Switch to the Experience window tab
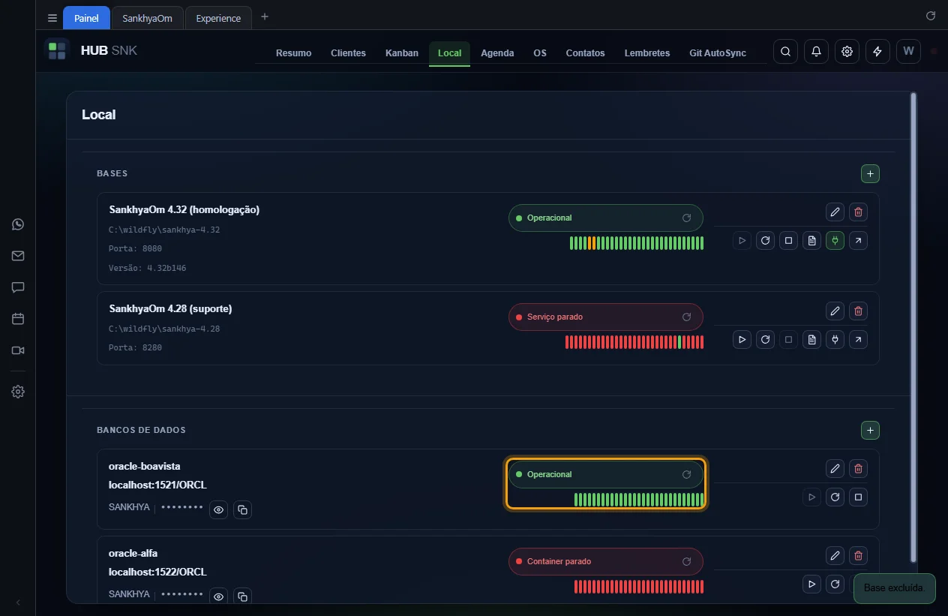The image size is (948, 616). click(218, 18)
